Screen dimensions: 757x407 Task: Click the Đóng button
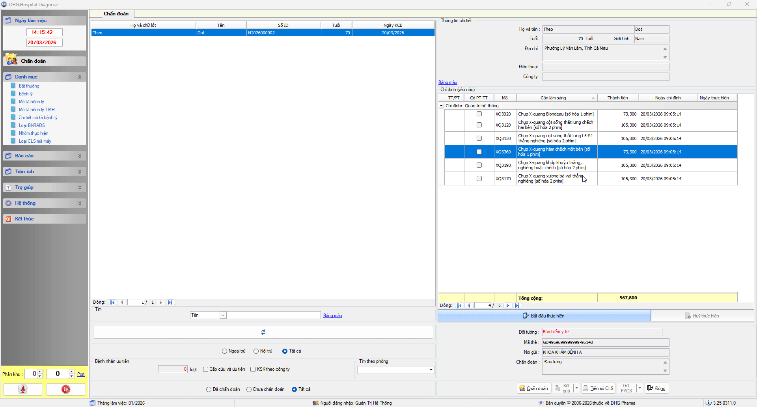(x=656, y=388)
